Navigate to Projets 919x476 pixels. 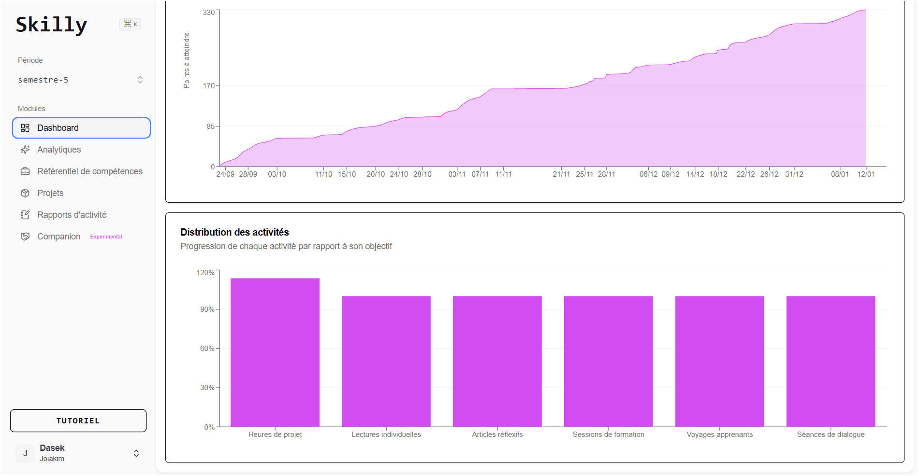pyautogui.click(x=81, y=193)
